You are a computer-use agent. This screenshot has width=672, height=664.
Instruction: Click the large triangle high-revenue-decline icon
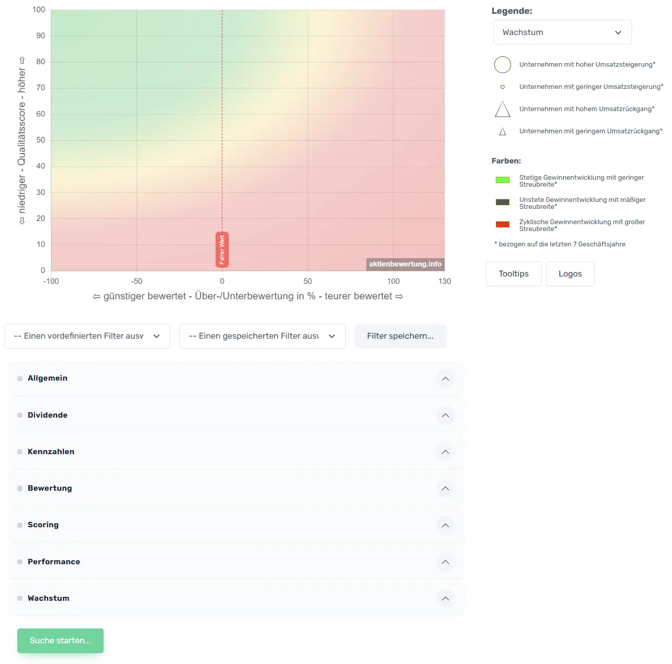click(503, 109)
